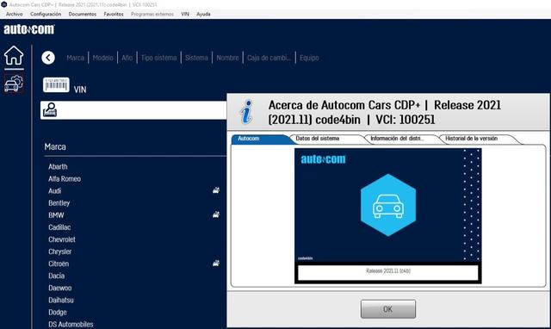Choose BMW from the brand list
The width and height of the screenshot is (551, 329).
point(56,215)
